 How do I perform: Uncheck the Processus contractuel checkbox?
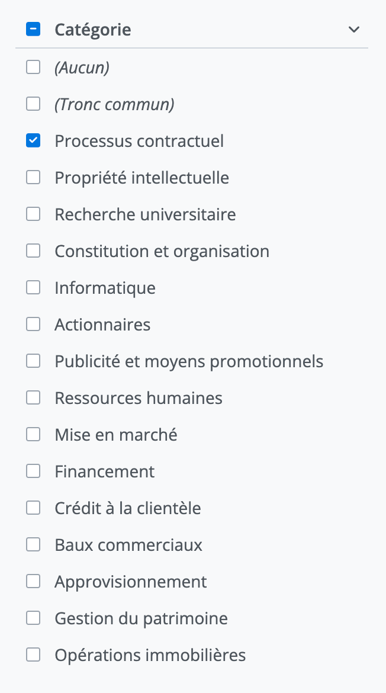click(x=33, y=141)
